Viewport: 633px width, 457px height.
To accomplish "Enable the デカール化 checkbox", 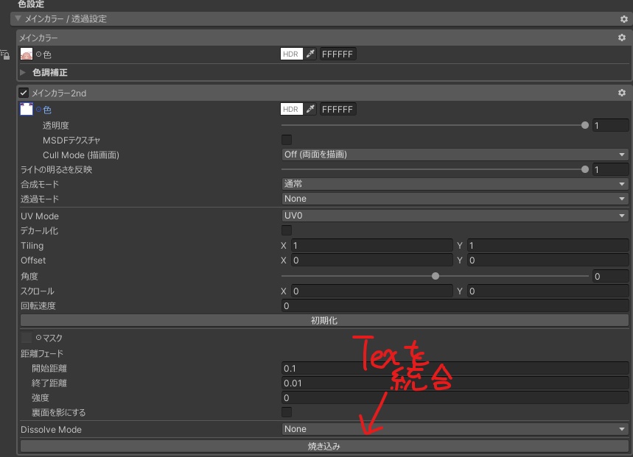I will (284, 230).
